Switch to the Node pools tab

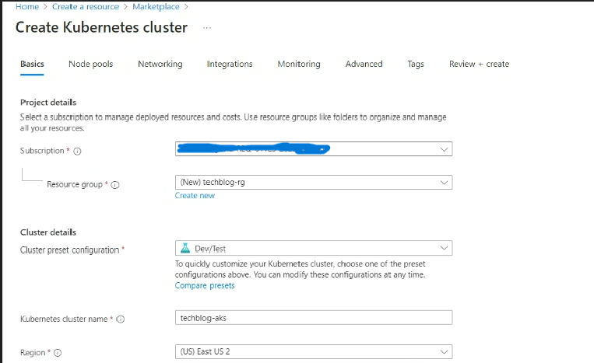pyautogui.click(x=90, y=64)
